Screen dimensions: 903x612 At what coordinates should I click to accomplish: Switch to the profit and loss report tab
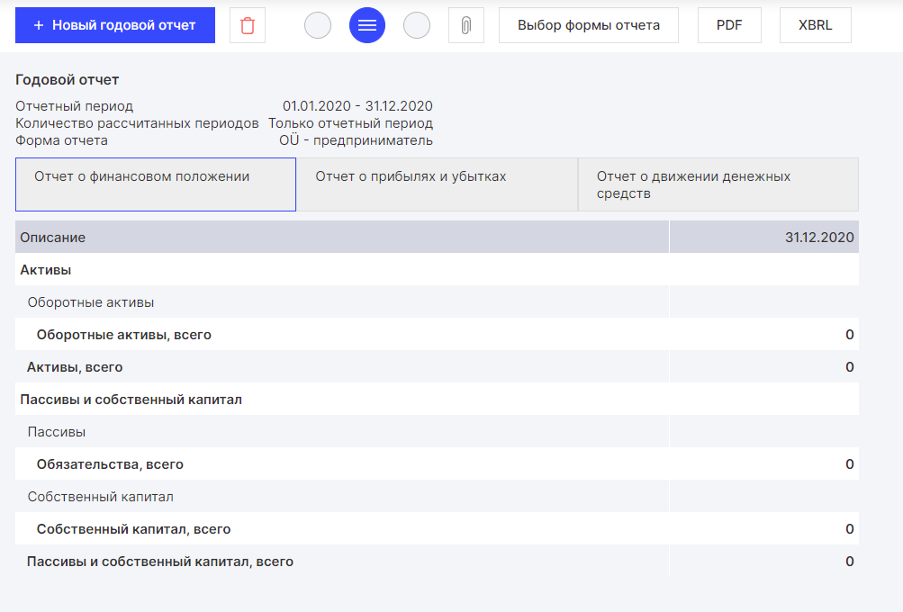coord(438,184)
